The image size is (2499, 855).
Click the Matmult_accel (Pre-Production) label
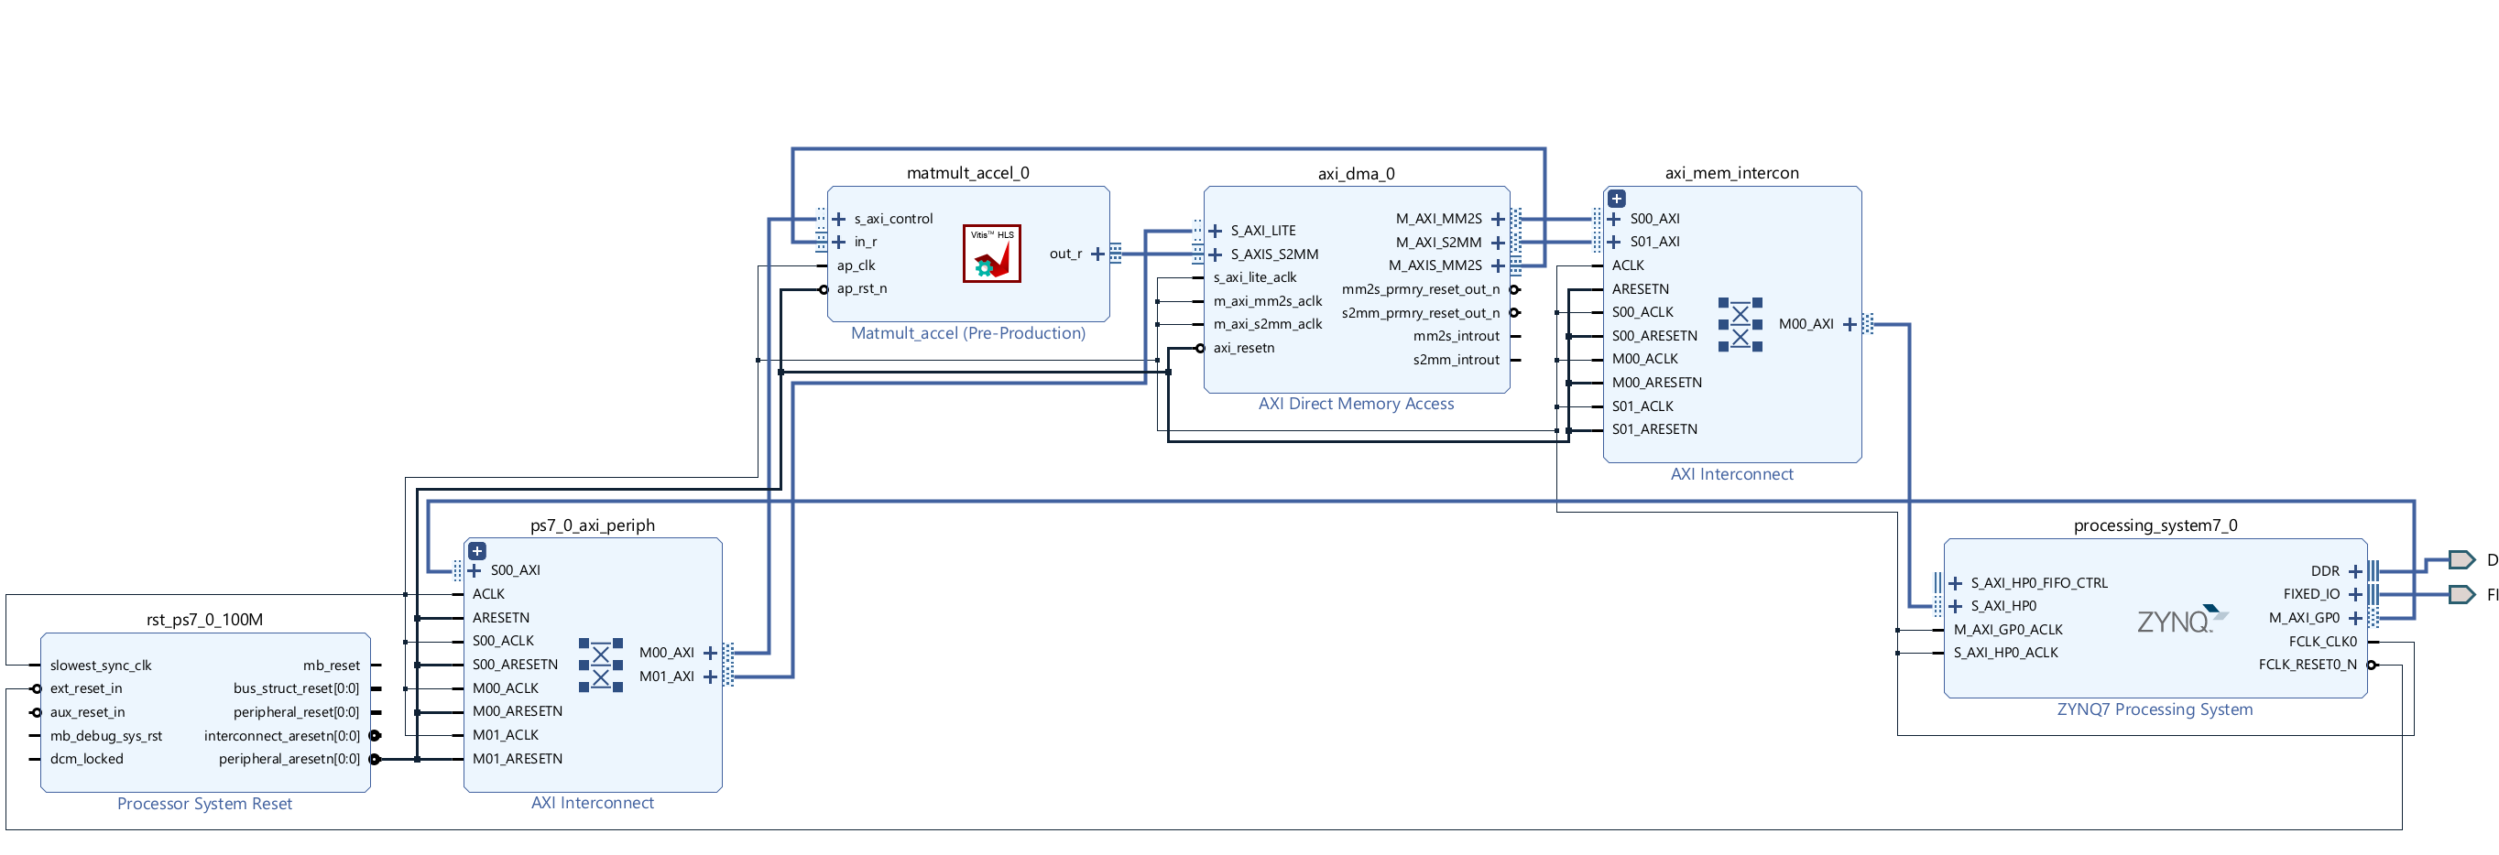click(968, 333)
